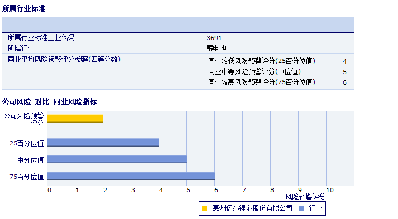Image resolution: width=398 pixels, height=219 pixels.
Task: Click the 所属行业标准 heading
Action: (x=23, y=8)
